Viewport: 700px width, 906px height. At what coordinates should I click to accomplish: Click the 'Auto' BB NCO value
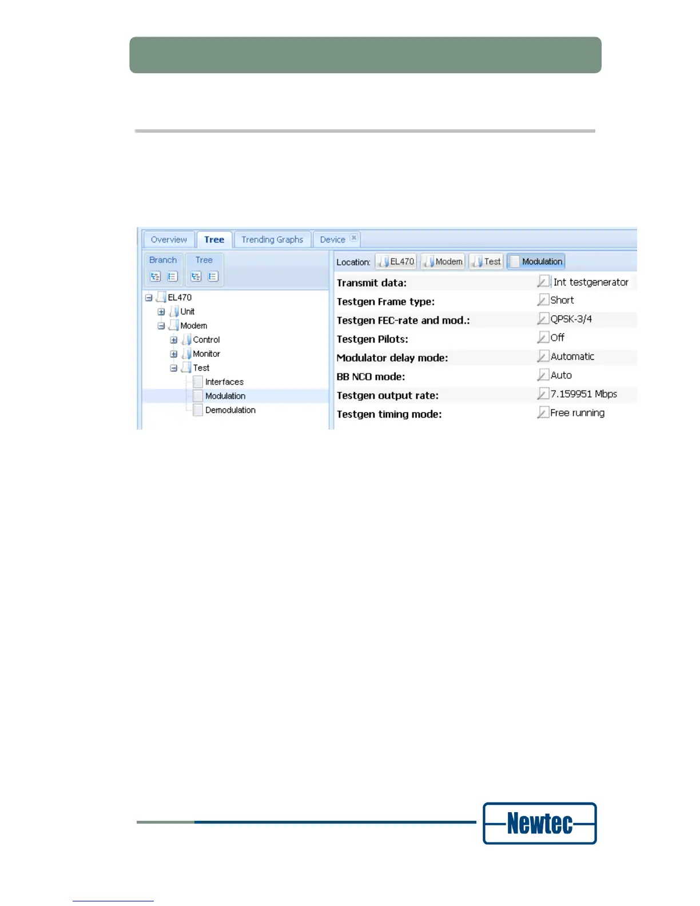point(561,375)
